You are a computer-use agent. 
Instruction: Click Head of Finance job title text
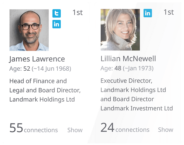(38, 81)
